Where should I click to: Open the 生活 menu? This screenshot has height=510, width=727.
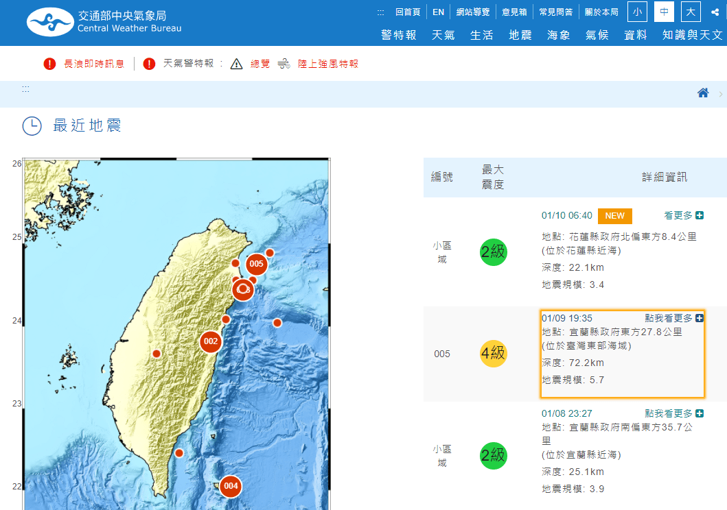482,35
